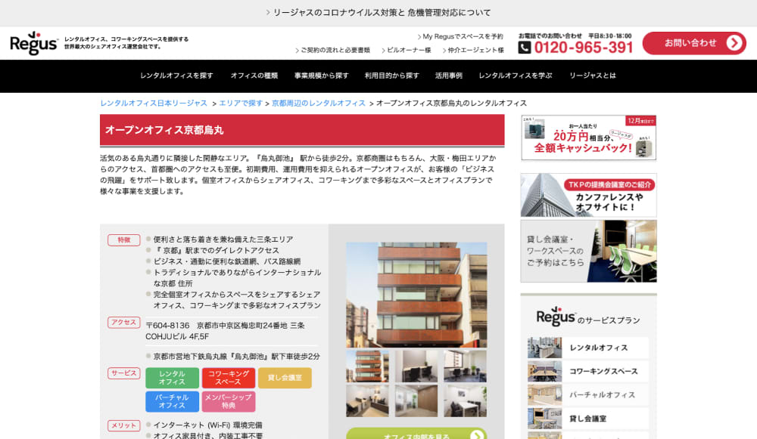Open レンタルオフィスを探す menu
The width and height of the screenshot is (757, 439).
click(176, 76)
